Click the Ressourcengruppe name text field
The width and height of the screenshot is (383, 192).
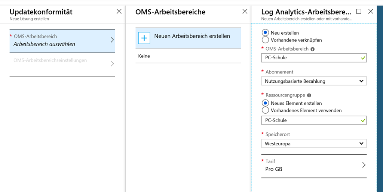tap(310, 120)
